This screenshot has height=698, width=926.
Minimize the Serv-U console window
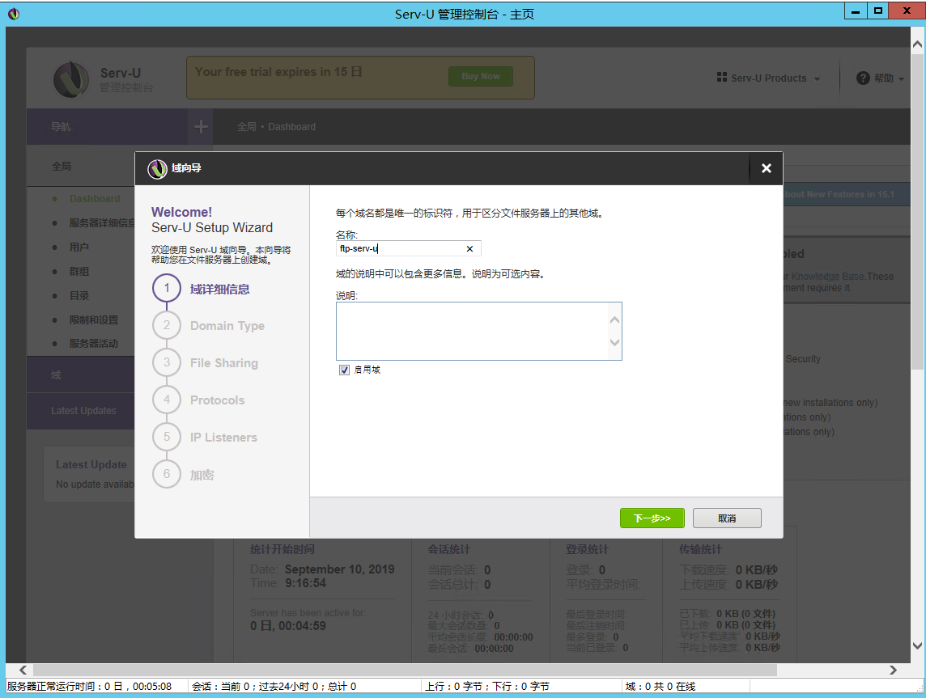pos(856,11)
